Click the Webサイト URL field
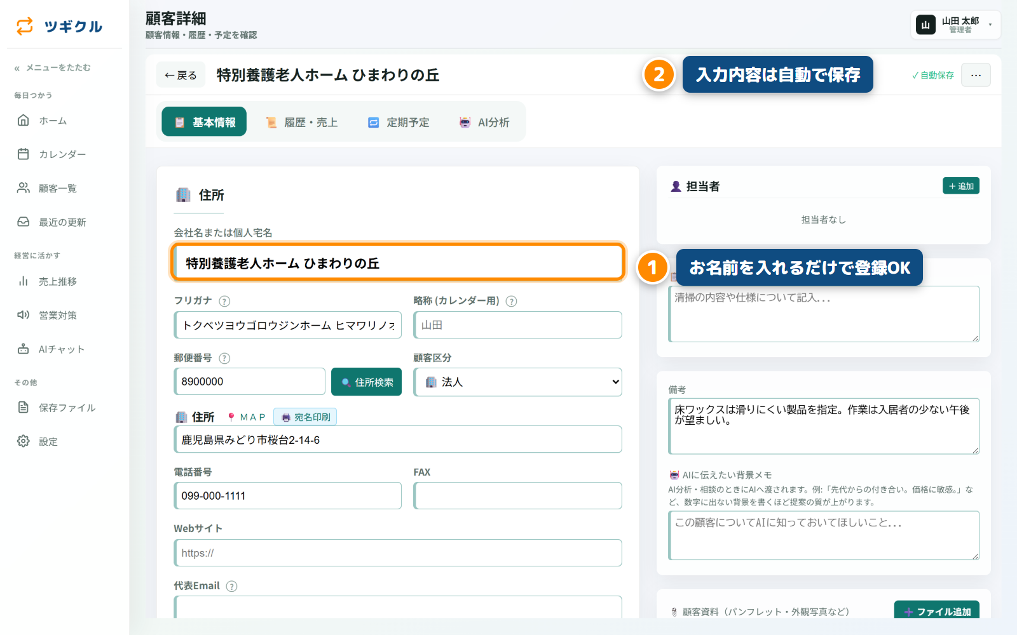This screenshot has height=635, width=1017. pyautogui.click(x=398, y=553)
